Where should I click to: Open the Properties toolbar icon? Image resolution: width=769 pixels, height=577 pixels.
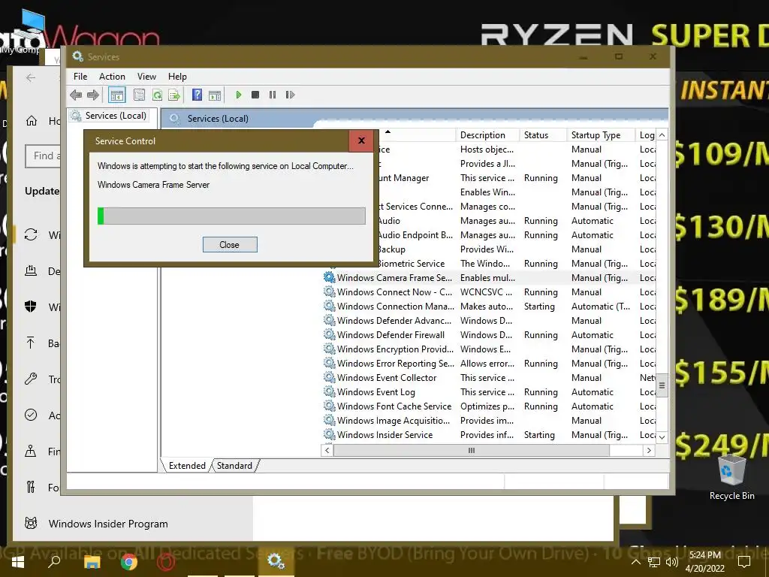(139, 95)
